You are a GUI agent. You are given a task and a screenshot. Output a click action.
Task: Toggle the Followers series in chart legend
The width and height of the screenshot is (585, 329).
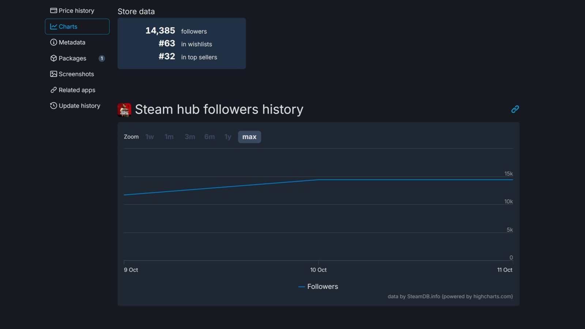pyautogui.click(x=318, y=287)
